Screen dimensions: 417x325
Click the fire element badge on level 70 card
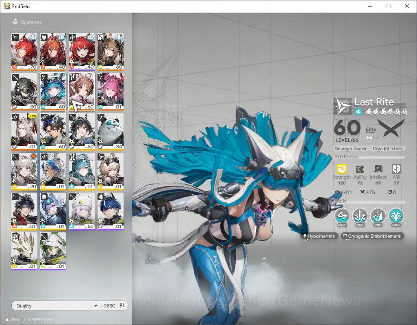pos(14,67)
